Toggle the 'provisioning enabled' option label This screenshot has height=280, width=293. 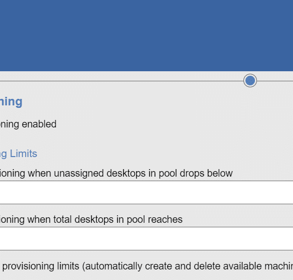(x=28, y=124)
